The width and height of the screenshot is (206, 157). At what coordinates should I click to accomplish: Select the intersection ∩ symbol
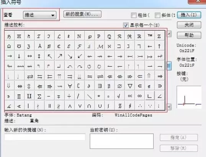[x=90, y=106]
